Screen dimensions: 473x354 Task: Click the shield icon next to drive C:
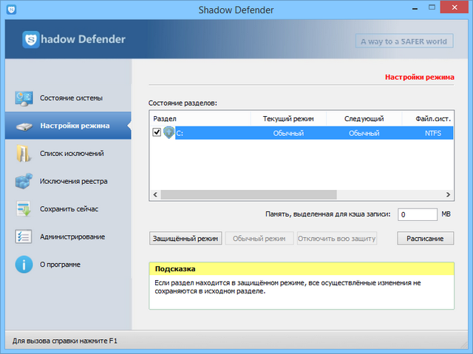pos(169,133)
